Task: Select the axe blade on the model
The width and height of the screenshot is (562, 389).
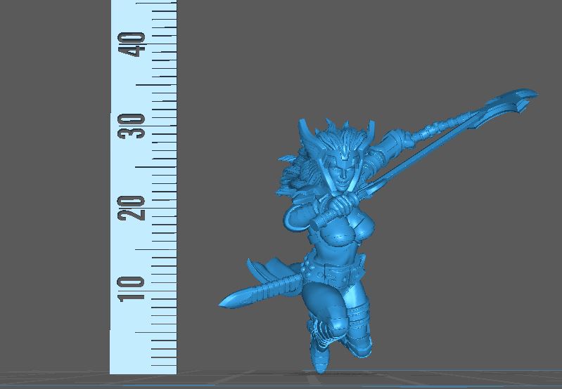Action: click(514, 103)
